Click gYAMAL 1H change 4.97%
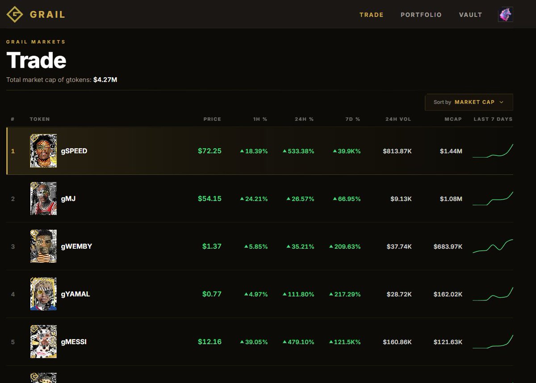The height and width of the screenshot is (383, 536). [x=255, y=295]
